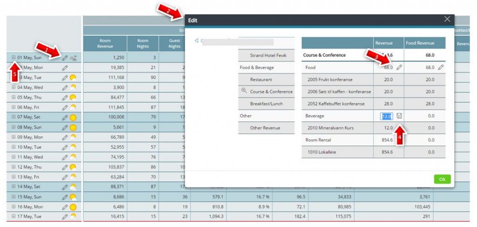Click the edit pencil for 01 May, Sun
The height and width of the screenshot is (227, 477).
pyautogui.click(x=65, y=58)
